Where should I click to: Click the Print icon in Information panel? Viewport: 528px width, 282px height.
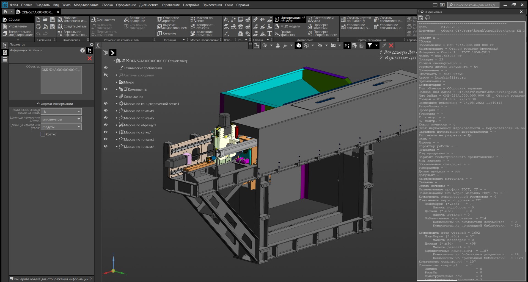point(428,18)
